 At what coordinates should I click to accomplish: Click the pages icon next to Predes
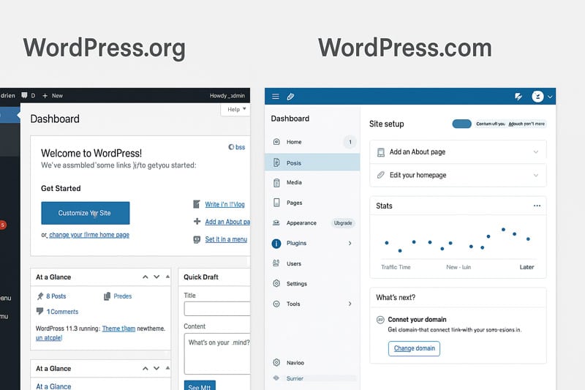[107, 296]
